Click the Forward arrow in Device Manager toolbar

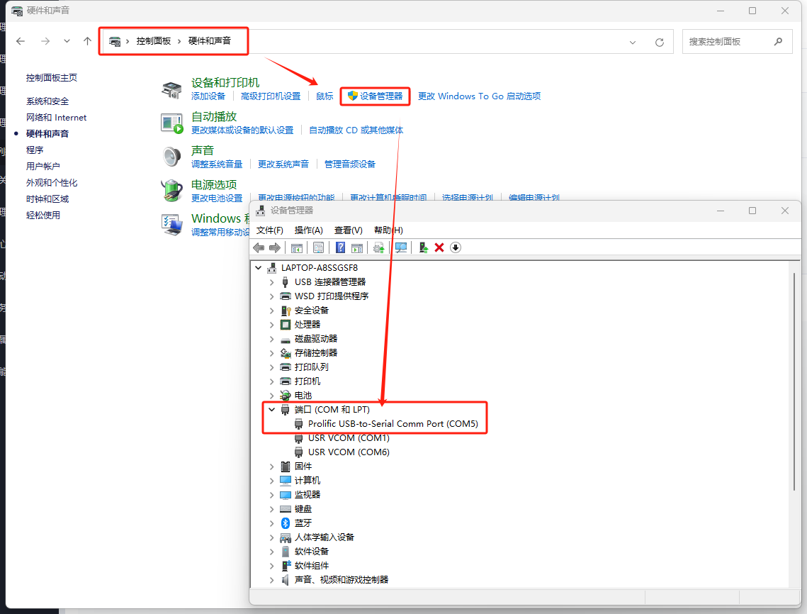click(x=275, y=247)
